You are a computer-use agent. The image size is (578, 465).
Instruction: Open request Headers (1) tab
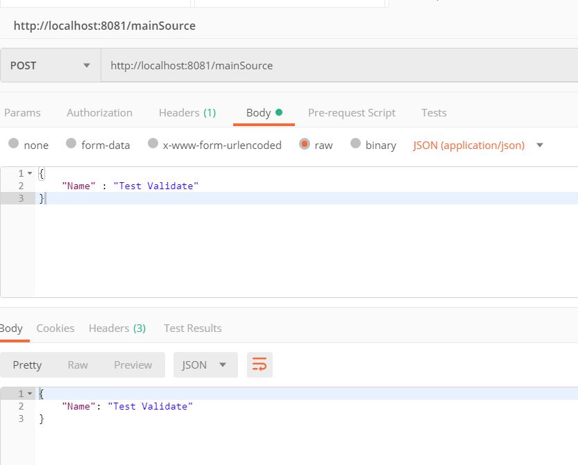pos(187,112)
